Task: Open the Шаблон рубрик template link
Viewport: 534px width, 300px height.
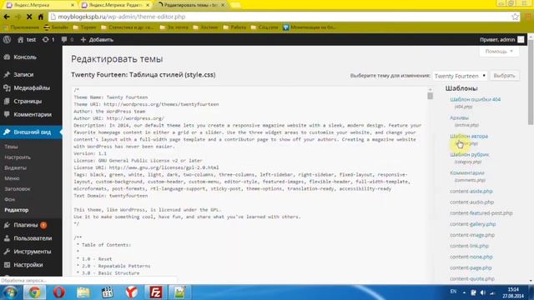Action: 469,154
